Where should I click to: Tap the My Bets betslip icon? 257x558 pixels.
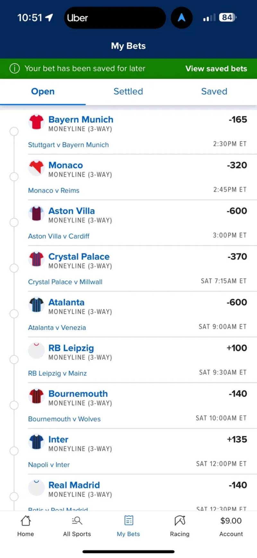pyautogui.click(x=128, y=521)
